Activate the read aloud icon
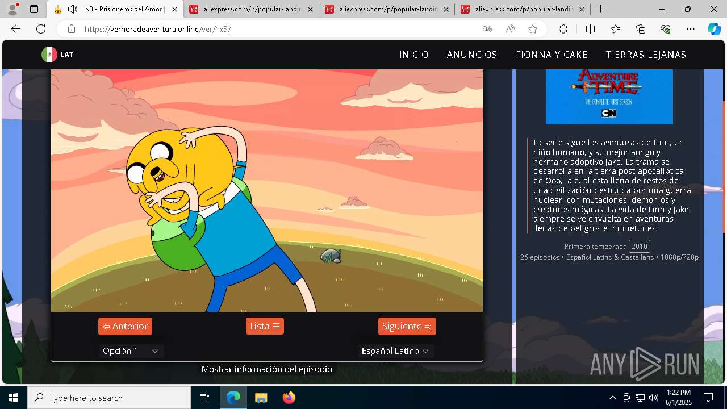Screen dimensions: 727x409 510,29
